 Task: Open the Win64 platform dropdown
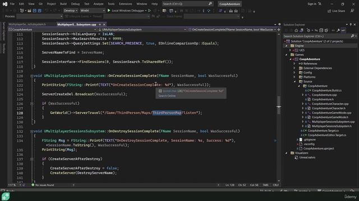[92, 11]
